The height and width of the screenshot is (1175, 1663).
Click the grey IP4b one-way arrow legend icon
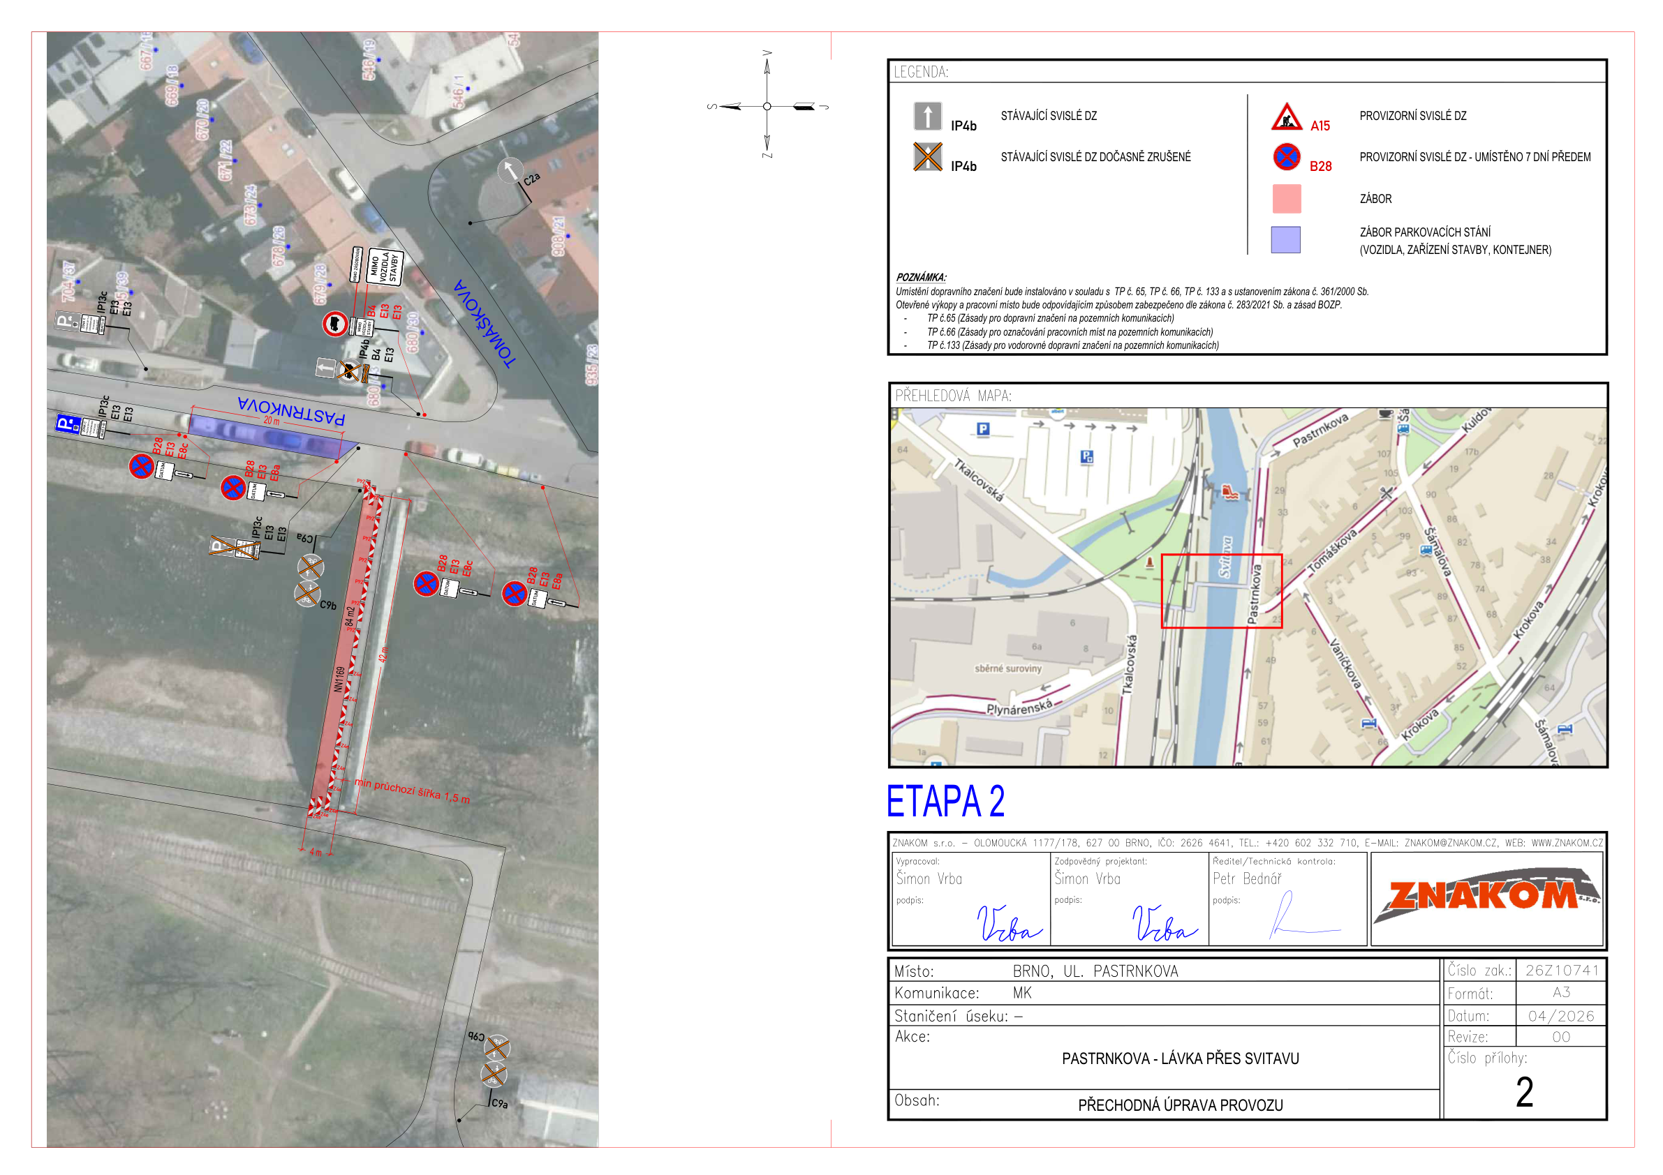click(927, 117)
